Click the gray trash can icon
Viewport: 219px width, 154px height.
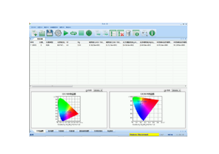(128, 33)
